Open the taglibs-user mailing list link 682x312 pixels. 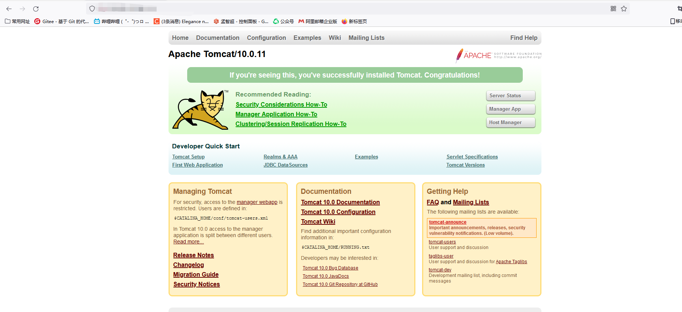441,256
